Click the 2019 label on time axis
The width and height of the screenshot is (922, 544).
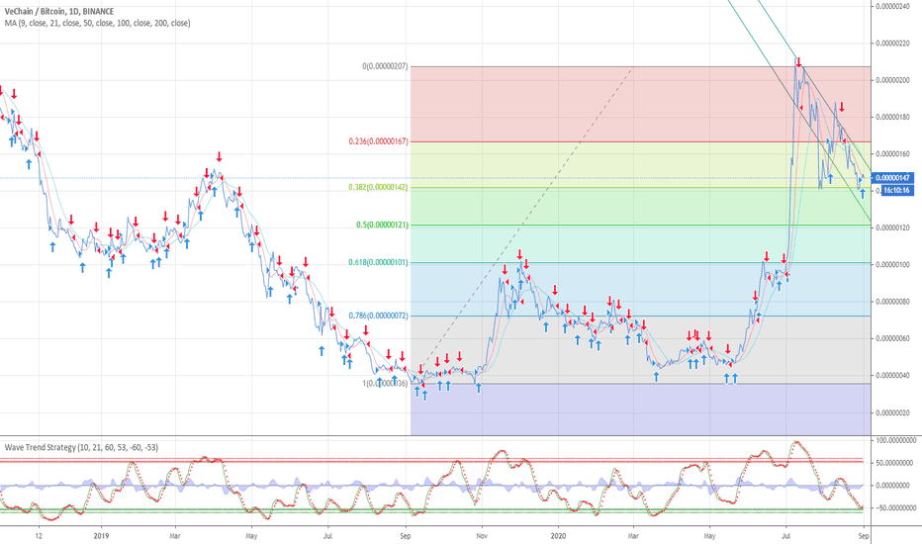[101, 536]
